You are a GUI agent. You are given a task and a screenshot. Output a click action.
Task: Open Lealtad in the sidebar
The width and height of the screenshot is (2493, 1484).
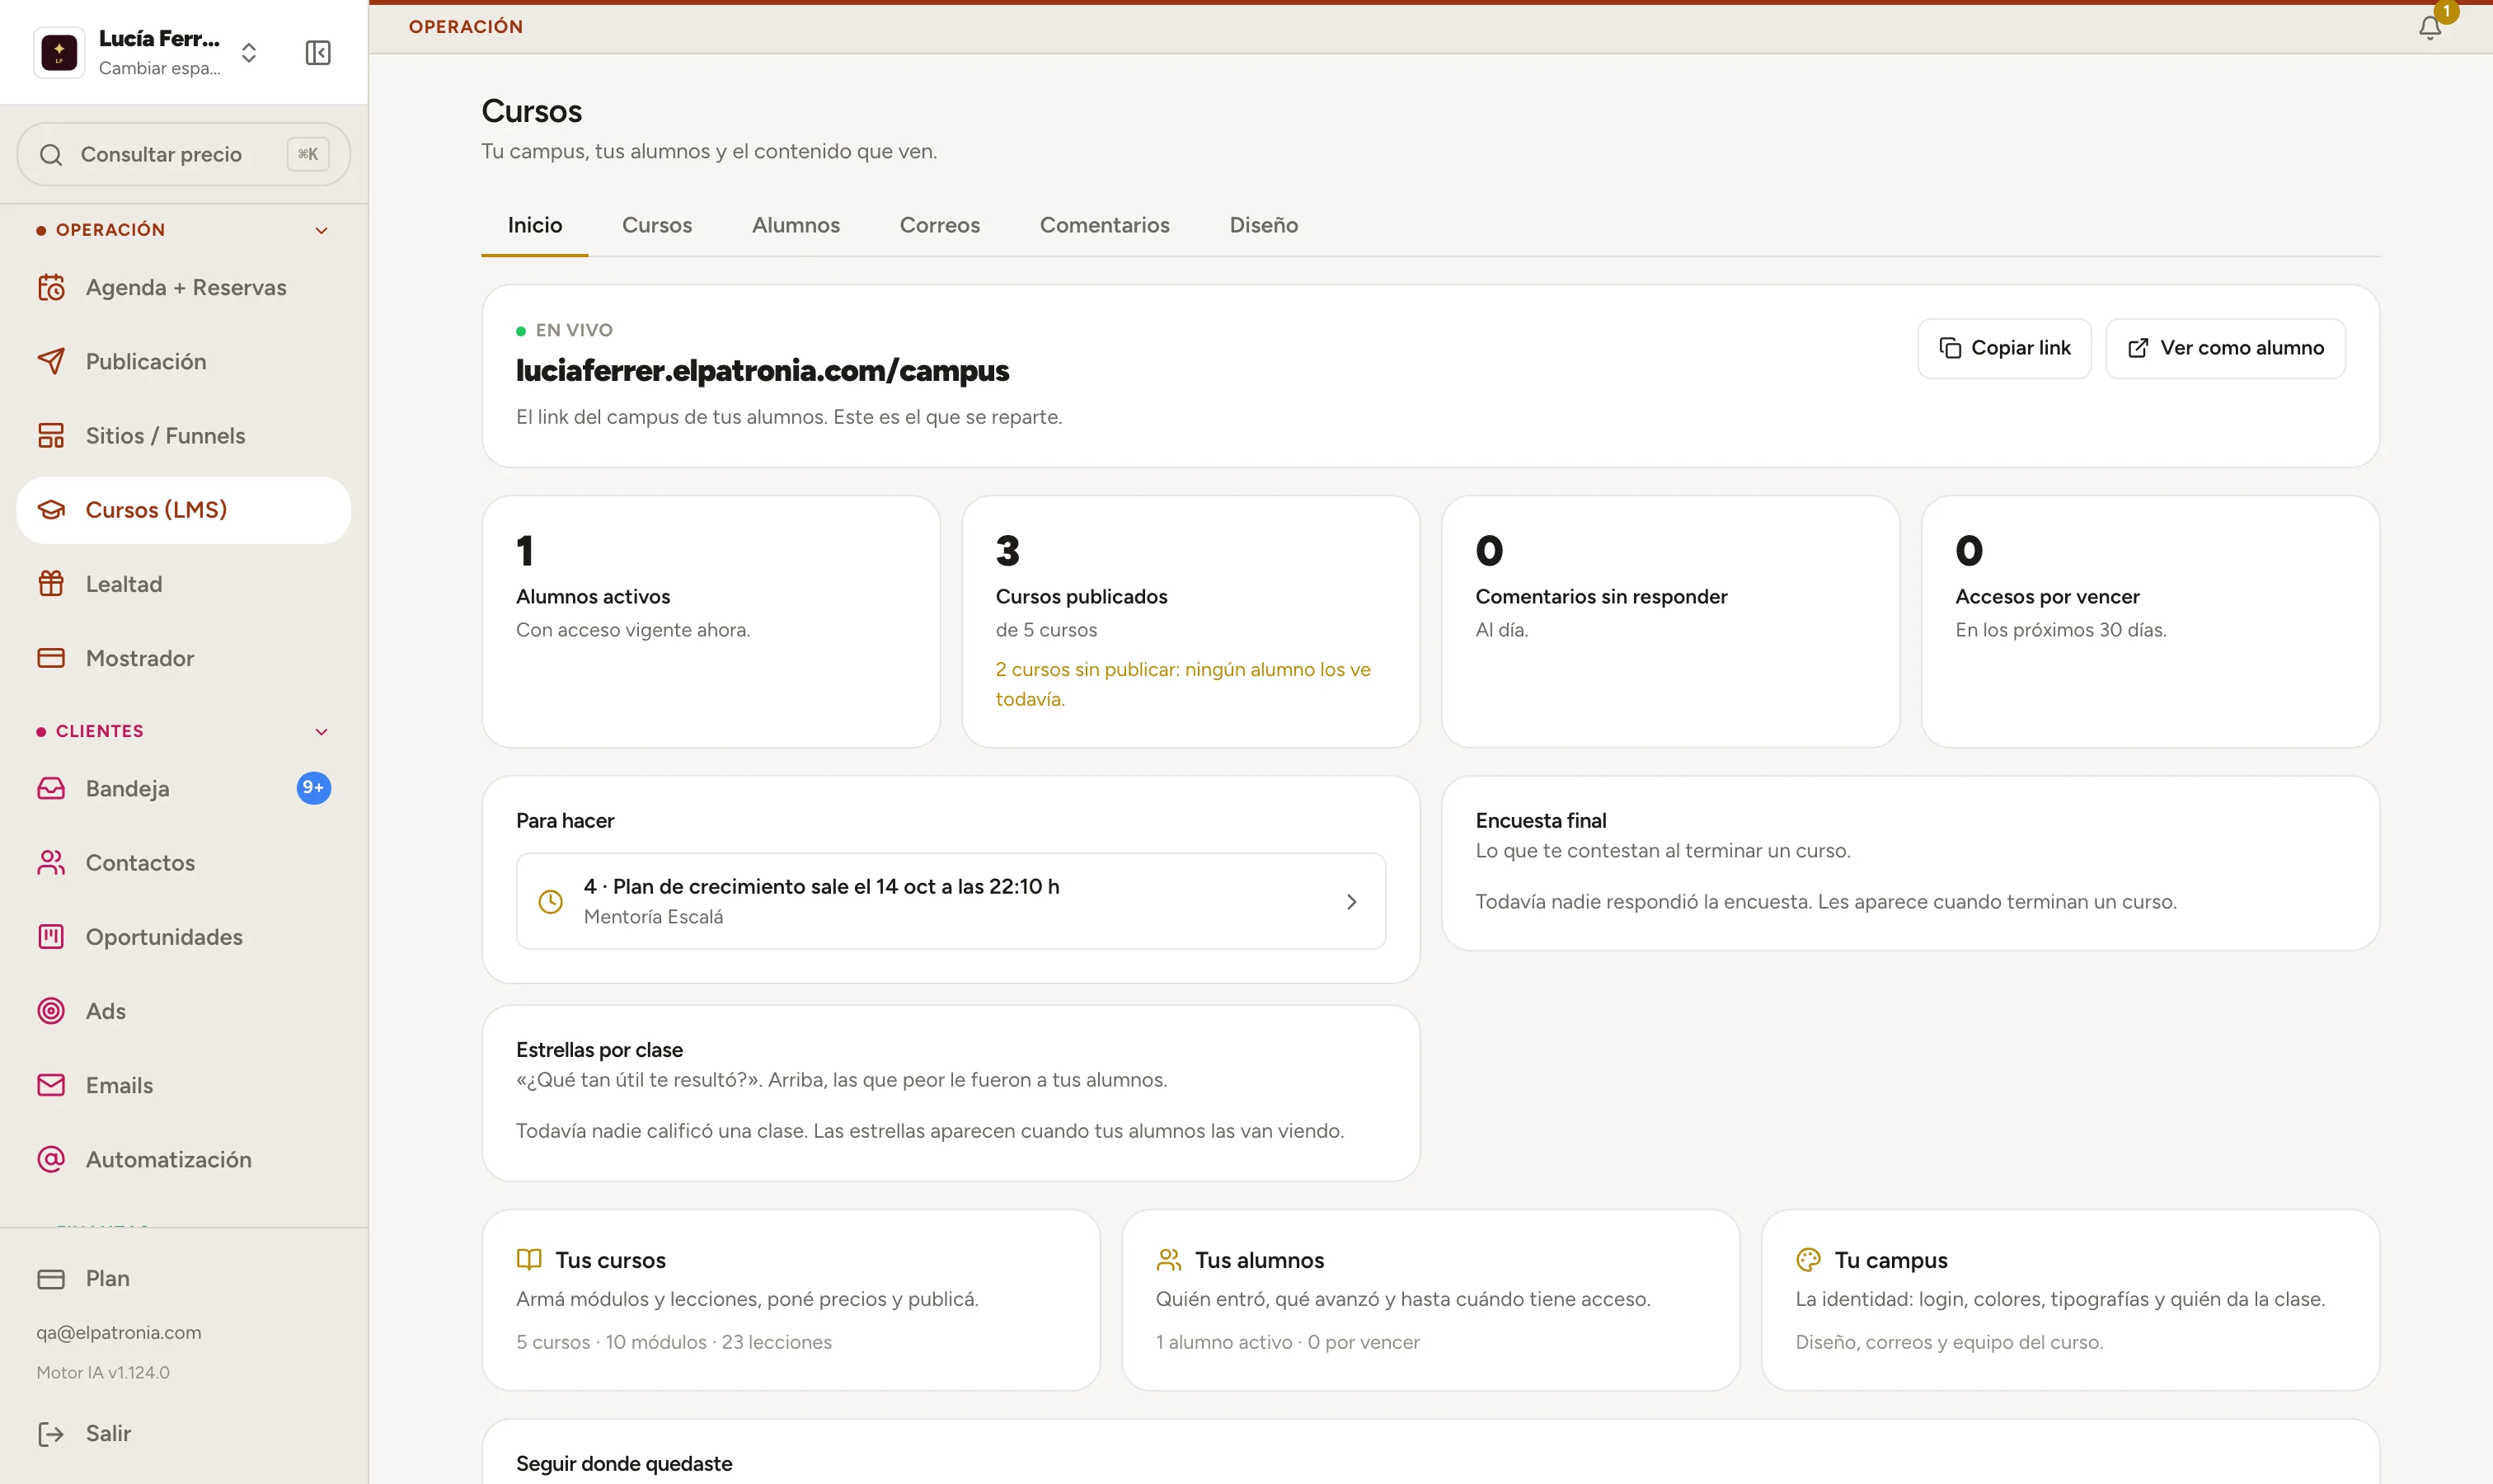click(x=184, y=584)
